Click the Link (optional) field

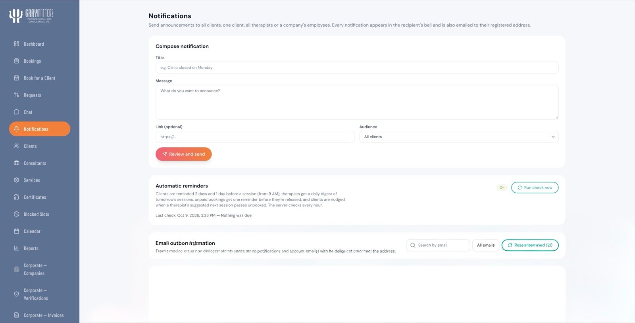[x=255, y=137]
